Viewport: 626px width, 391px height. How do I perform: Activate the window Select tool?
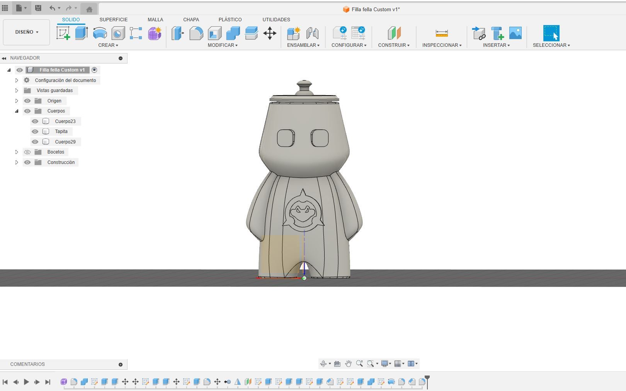pyautogui.click(x=551, y=33)
